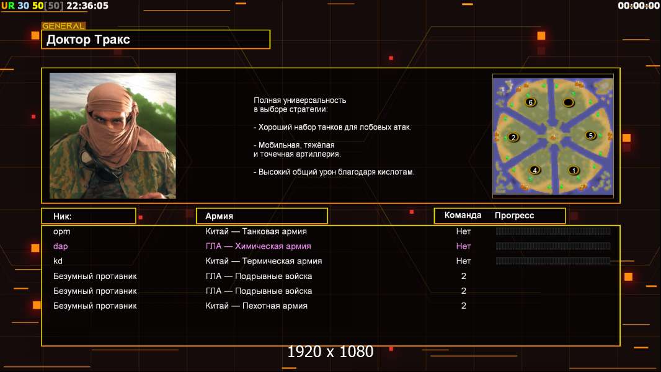Click start position 6 marker on minimap

pyautogui.click(x=530, y=102)
